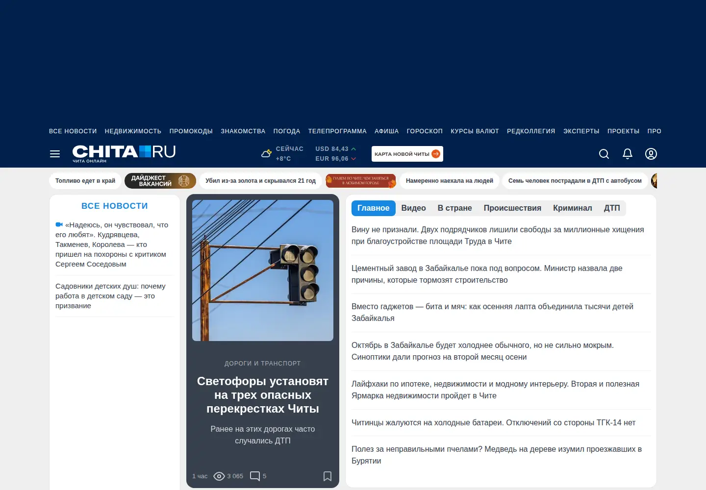
Task: Open Проекты menu item
Action: pyautogui.click(x=624, y=131)
